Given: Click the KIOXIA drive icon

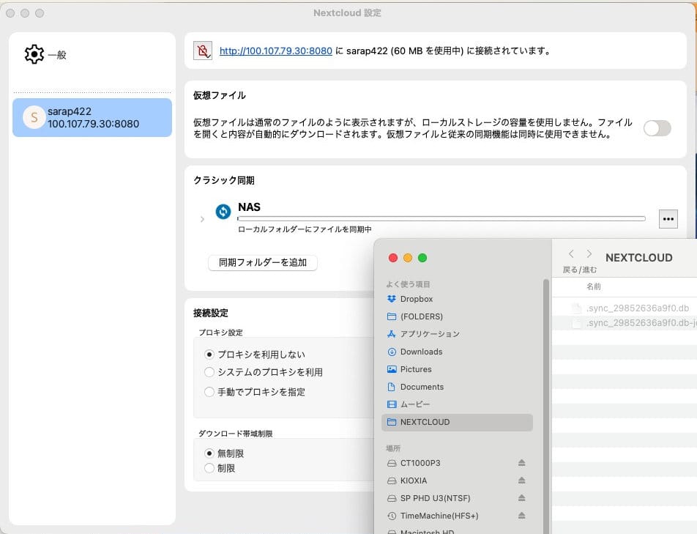Looking at the screenshot, I should pyautogui.click(x=392, y=481).
